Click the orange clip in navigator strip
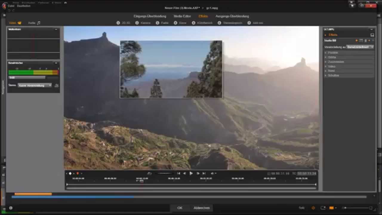The width and height of the screenshot is (382, 215). tap(33, 194)
